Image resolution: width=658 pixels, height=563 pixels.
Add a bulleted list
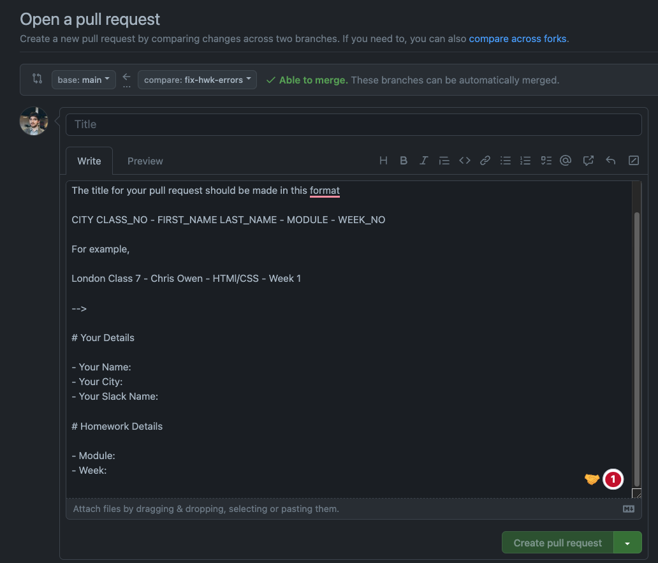506,160
